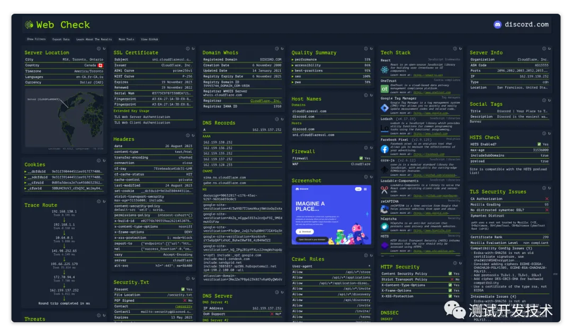This screenshot has height=336, width=572.
Task: Click the OneTrust logo in Tech Stack
Action: pyautogui.click(x=385, y=88)
